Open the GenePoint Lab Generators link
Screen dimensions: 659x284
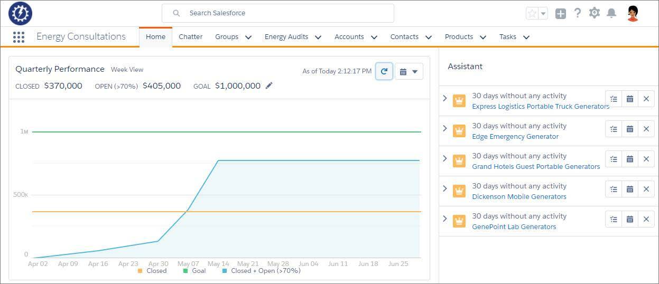click(514, 226)
